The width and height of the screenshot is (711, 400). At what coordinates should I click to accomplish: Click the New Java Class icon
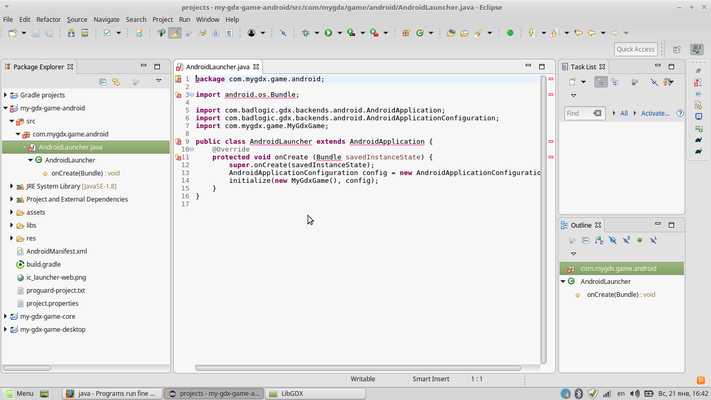tap(420, 33)
